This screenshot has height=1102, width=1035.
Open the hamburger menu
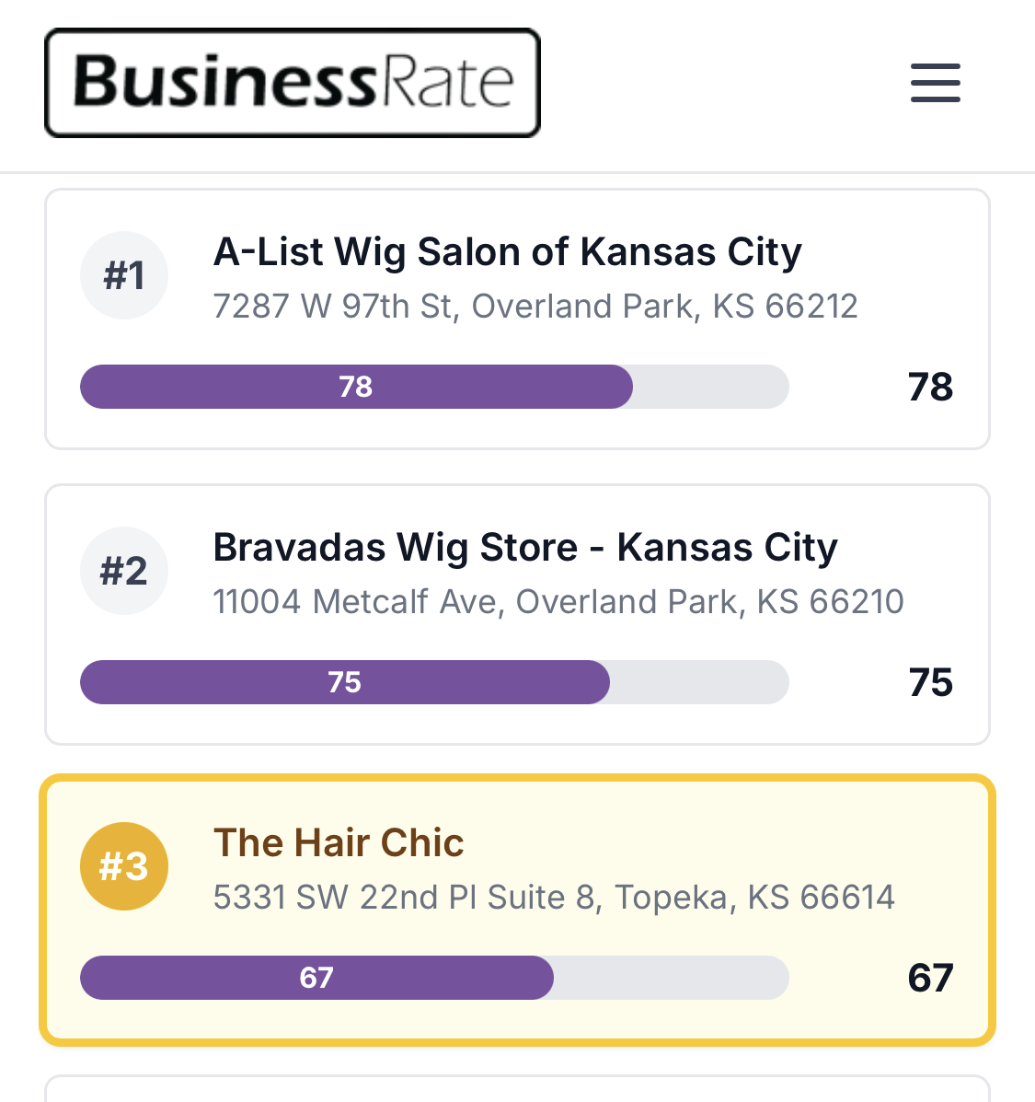click(935, 83)
